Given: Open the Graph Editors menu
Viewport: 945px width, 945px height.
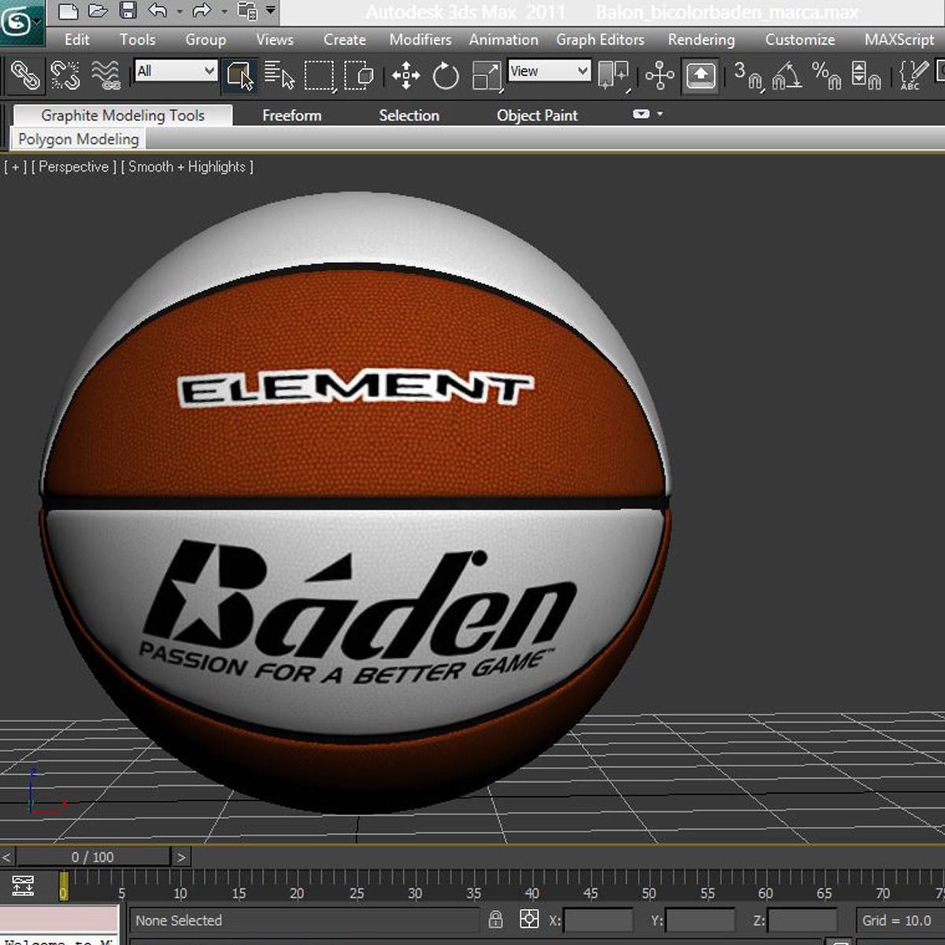Looking at the screenshot, I should click(600, 39).
